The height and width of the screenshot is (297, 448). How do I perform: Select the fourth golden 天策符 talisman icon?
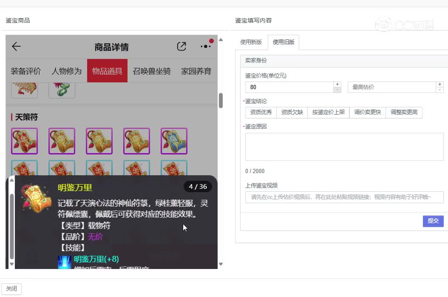click(136, 141)
